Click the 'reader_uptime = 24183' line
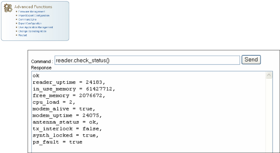This screenshot has width=280, height=153. coord(69,82)
